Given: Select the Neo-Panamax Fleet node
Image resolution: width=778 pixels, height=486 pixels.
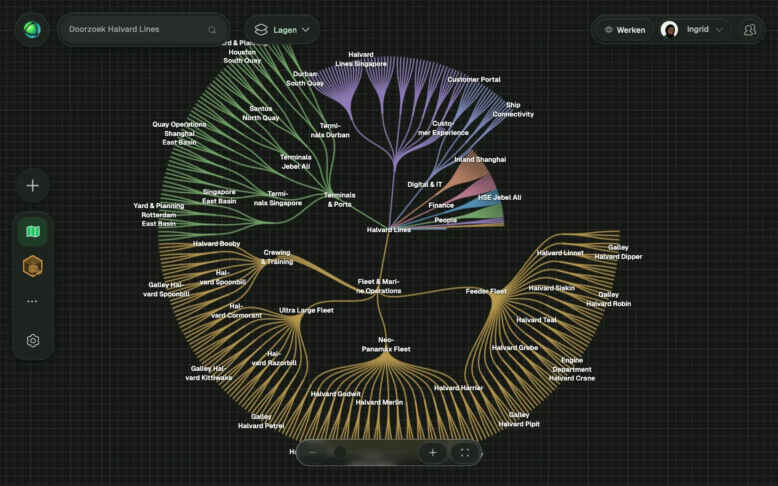Looking at the screenshot, I should [x=386, y=345].
